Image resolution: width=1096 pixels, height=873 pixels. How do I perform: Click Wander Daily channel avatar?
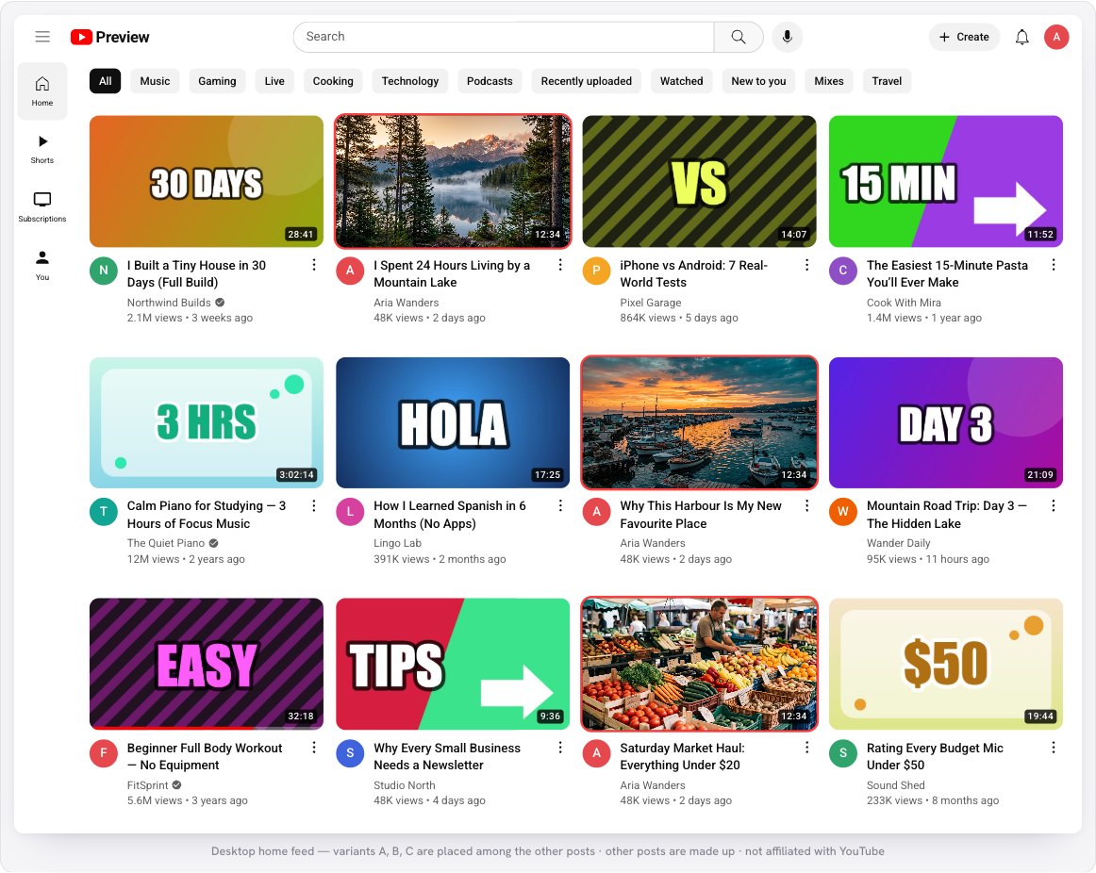843,511
